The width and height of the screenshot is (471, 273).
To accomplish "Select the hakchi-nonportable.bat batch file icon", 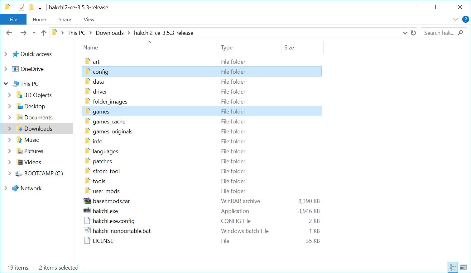I will pyautogui.click(x=87, y=231).
